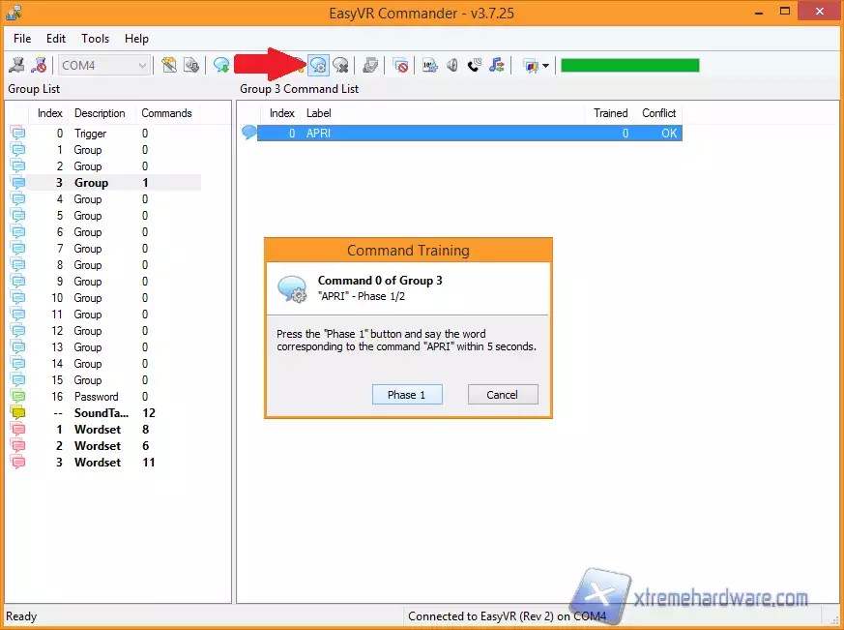Click the yellow bubble icon of SoundTable row
The width and height of the screenshot is (844, 630).
tap(17, 413)
